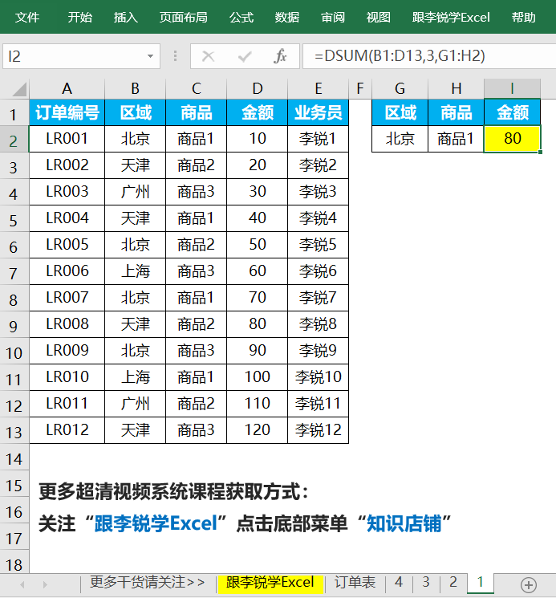
Task: Switch to sheet tab 更多干货请关注>>
Action: pyautogui.click(x=148, y=583)
